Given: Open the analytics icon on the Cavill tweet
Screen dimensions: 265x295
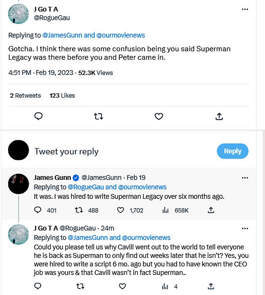Looking at the screenshot, I should pos(165,286).
